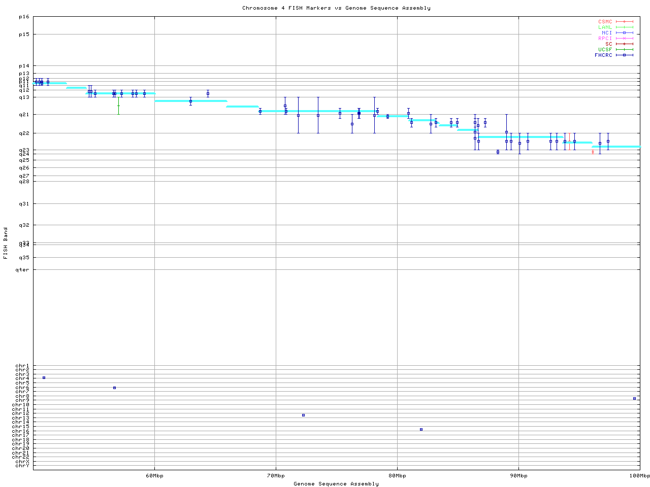Click the LANL legend line sample
The height and width of the screenshot is (487, 650).
tap(624, 27)
